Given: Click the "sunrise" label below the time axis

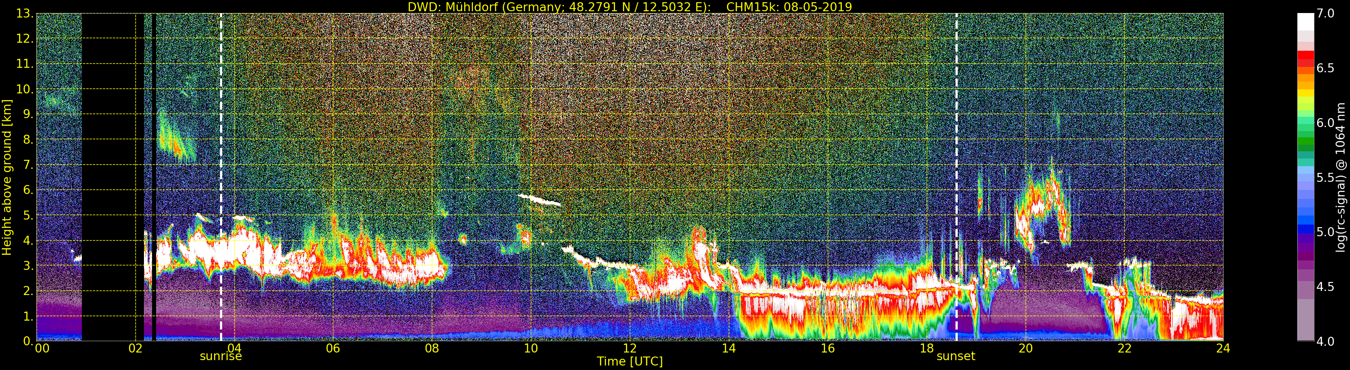Looking at the screenshot, I should [x=220, y=357].
